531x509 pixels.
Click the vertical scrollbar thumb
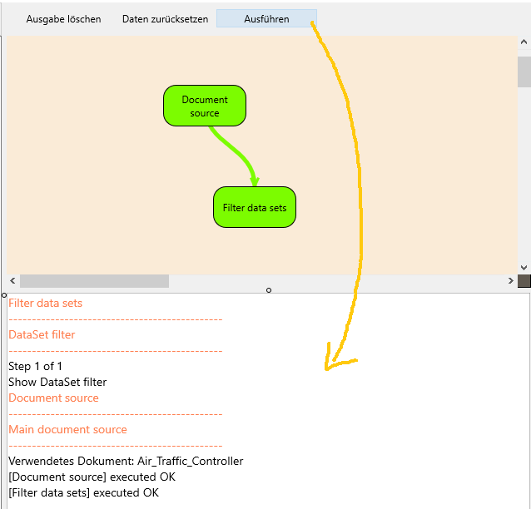tap(524, 72)
